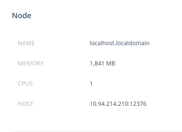Click the port number 12376 in host

(138, 104)
